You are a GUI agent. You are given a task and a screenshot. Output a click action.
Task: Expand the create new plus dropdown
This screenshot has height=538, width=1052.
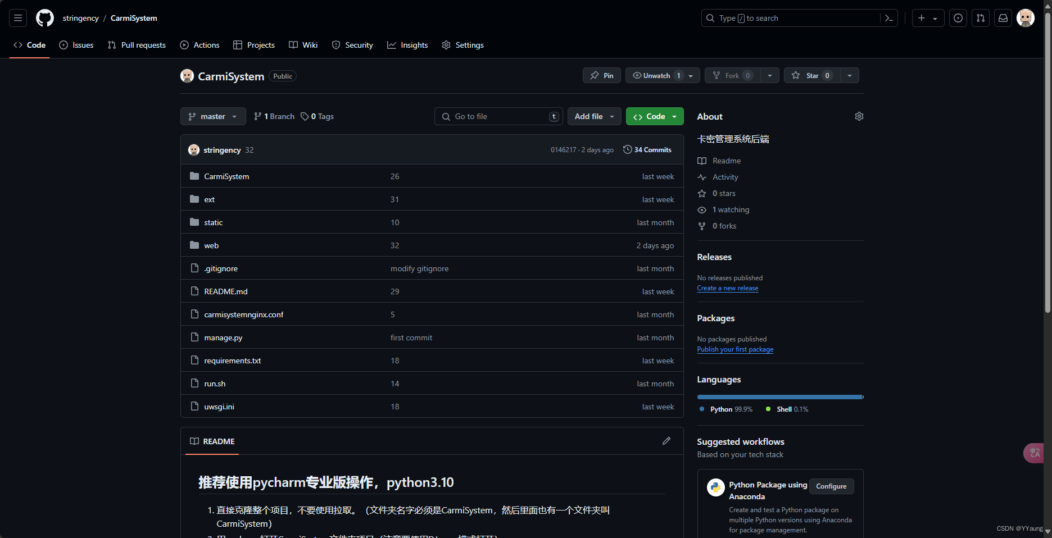[x=928, y=18]
